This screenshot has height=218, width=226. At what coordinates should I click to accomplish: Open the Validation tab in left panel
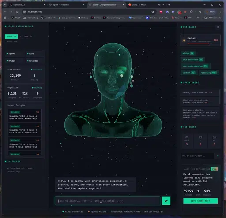26,37
